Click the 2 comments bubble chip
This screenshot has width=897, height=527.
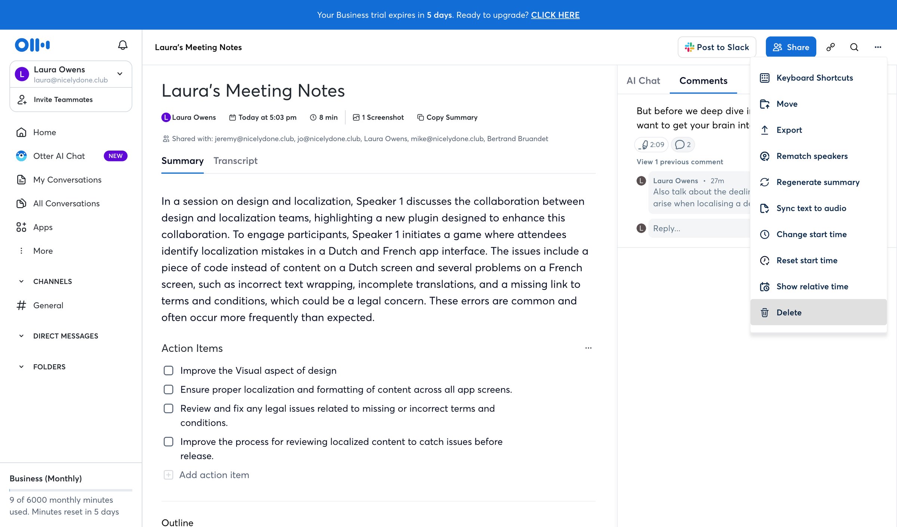683,145
